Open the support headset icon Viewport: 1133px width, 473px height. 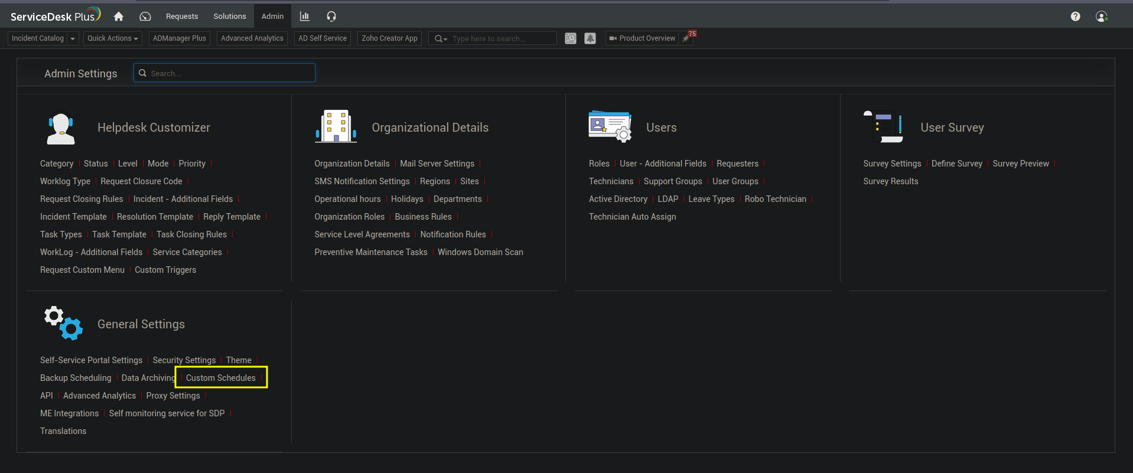tap(331, 17)
